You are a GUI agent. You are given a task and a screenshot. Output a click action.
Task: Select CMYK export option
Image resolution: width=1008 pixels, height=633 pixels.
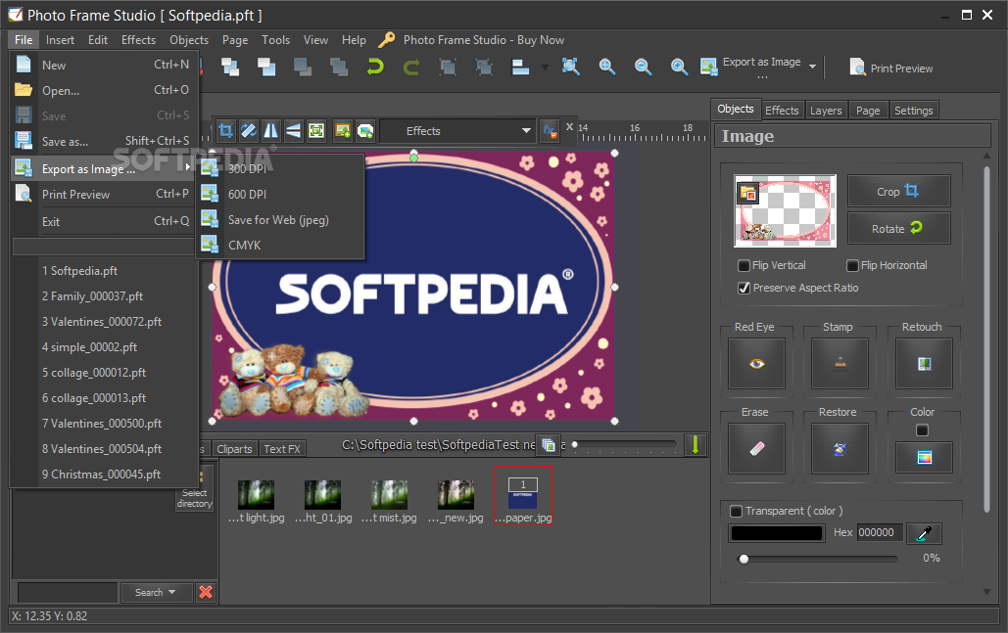coord(280,246)
